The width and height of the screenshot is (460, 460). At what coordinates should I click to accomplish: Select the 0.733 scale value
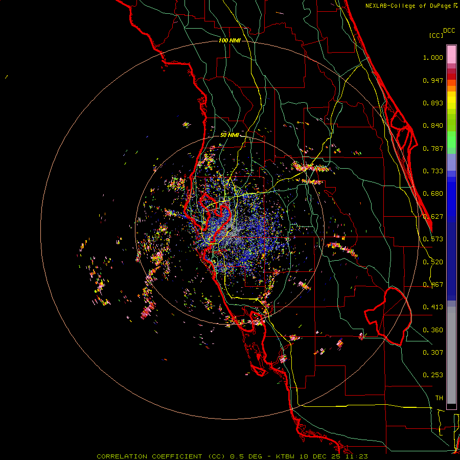433,171
